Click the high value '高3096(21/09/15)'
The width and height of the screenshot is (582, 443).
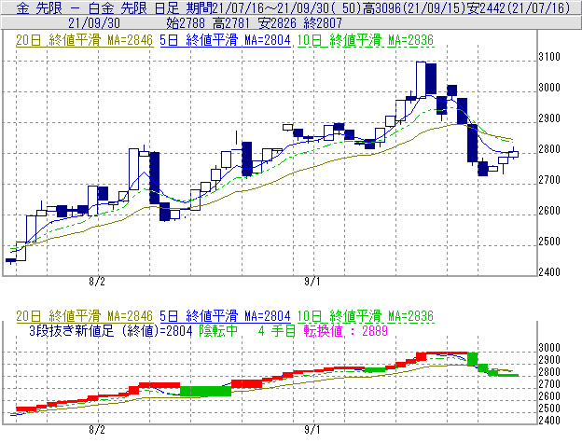coord(414,7)
